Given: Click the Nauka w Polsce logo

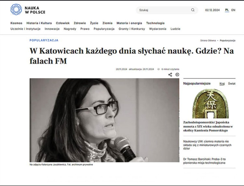Looking at the screenshot, I should click(x=28, y=10).
